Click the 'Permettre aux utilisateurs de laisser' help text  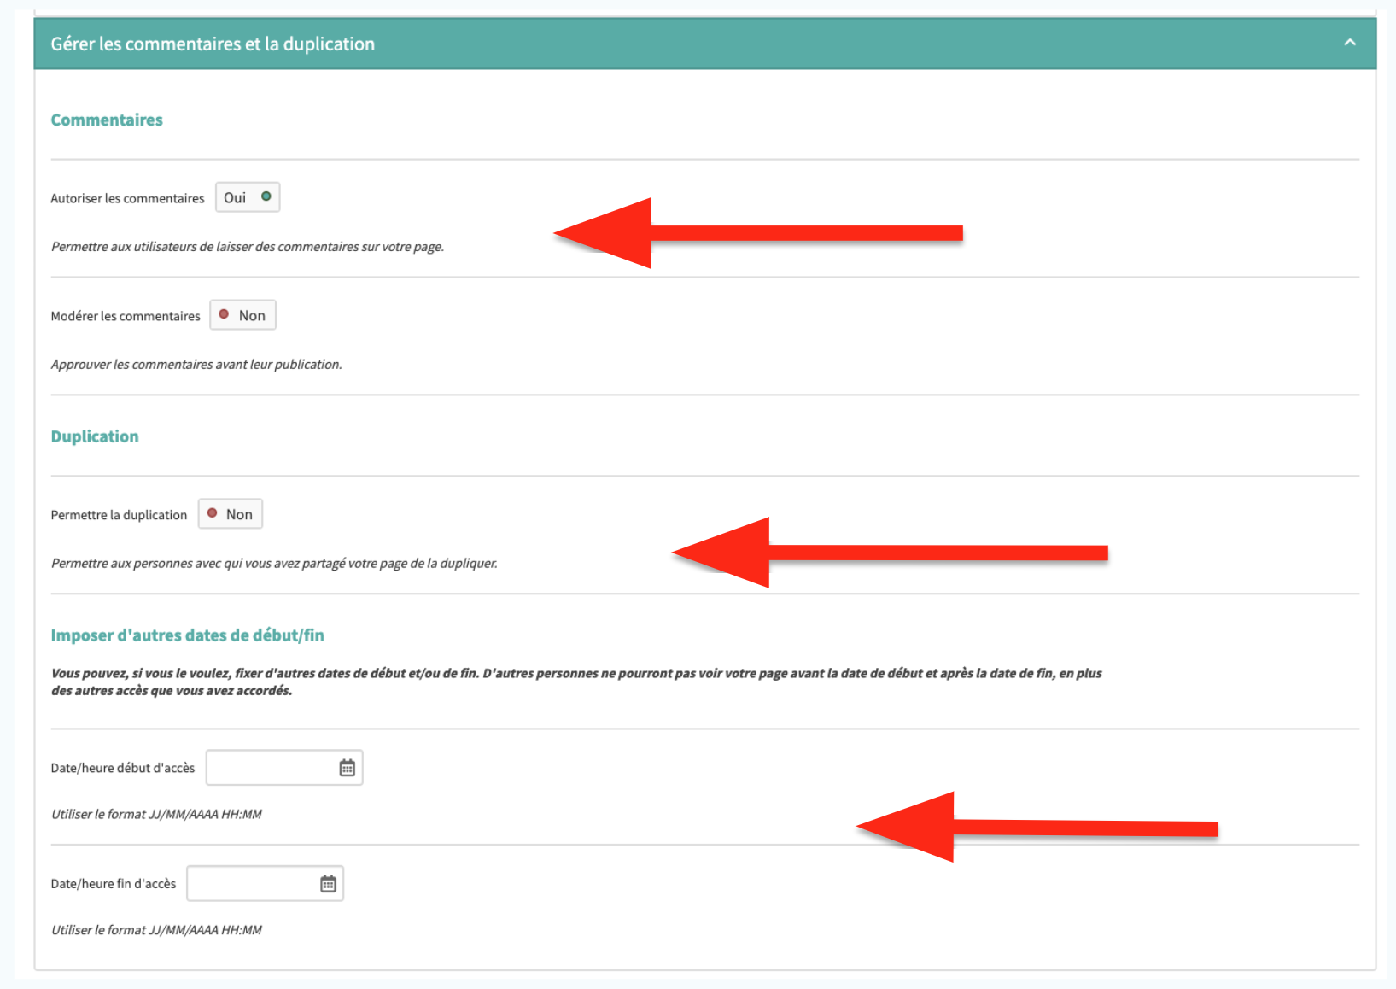tap(248, 247)
